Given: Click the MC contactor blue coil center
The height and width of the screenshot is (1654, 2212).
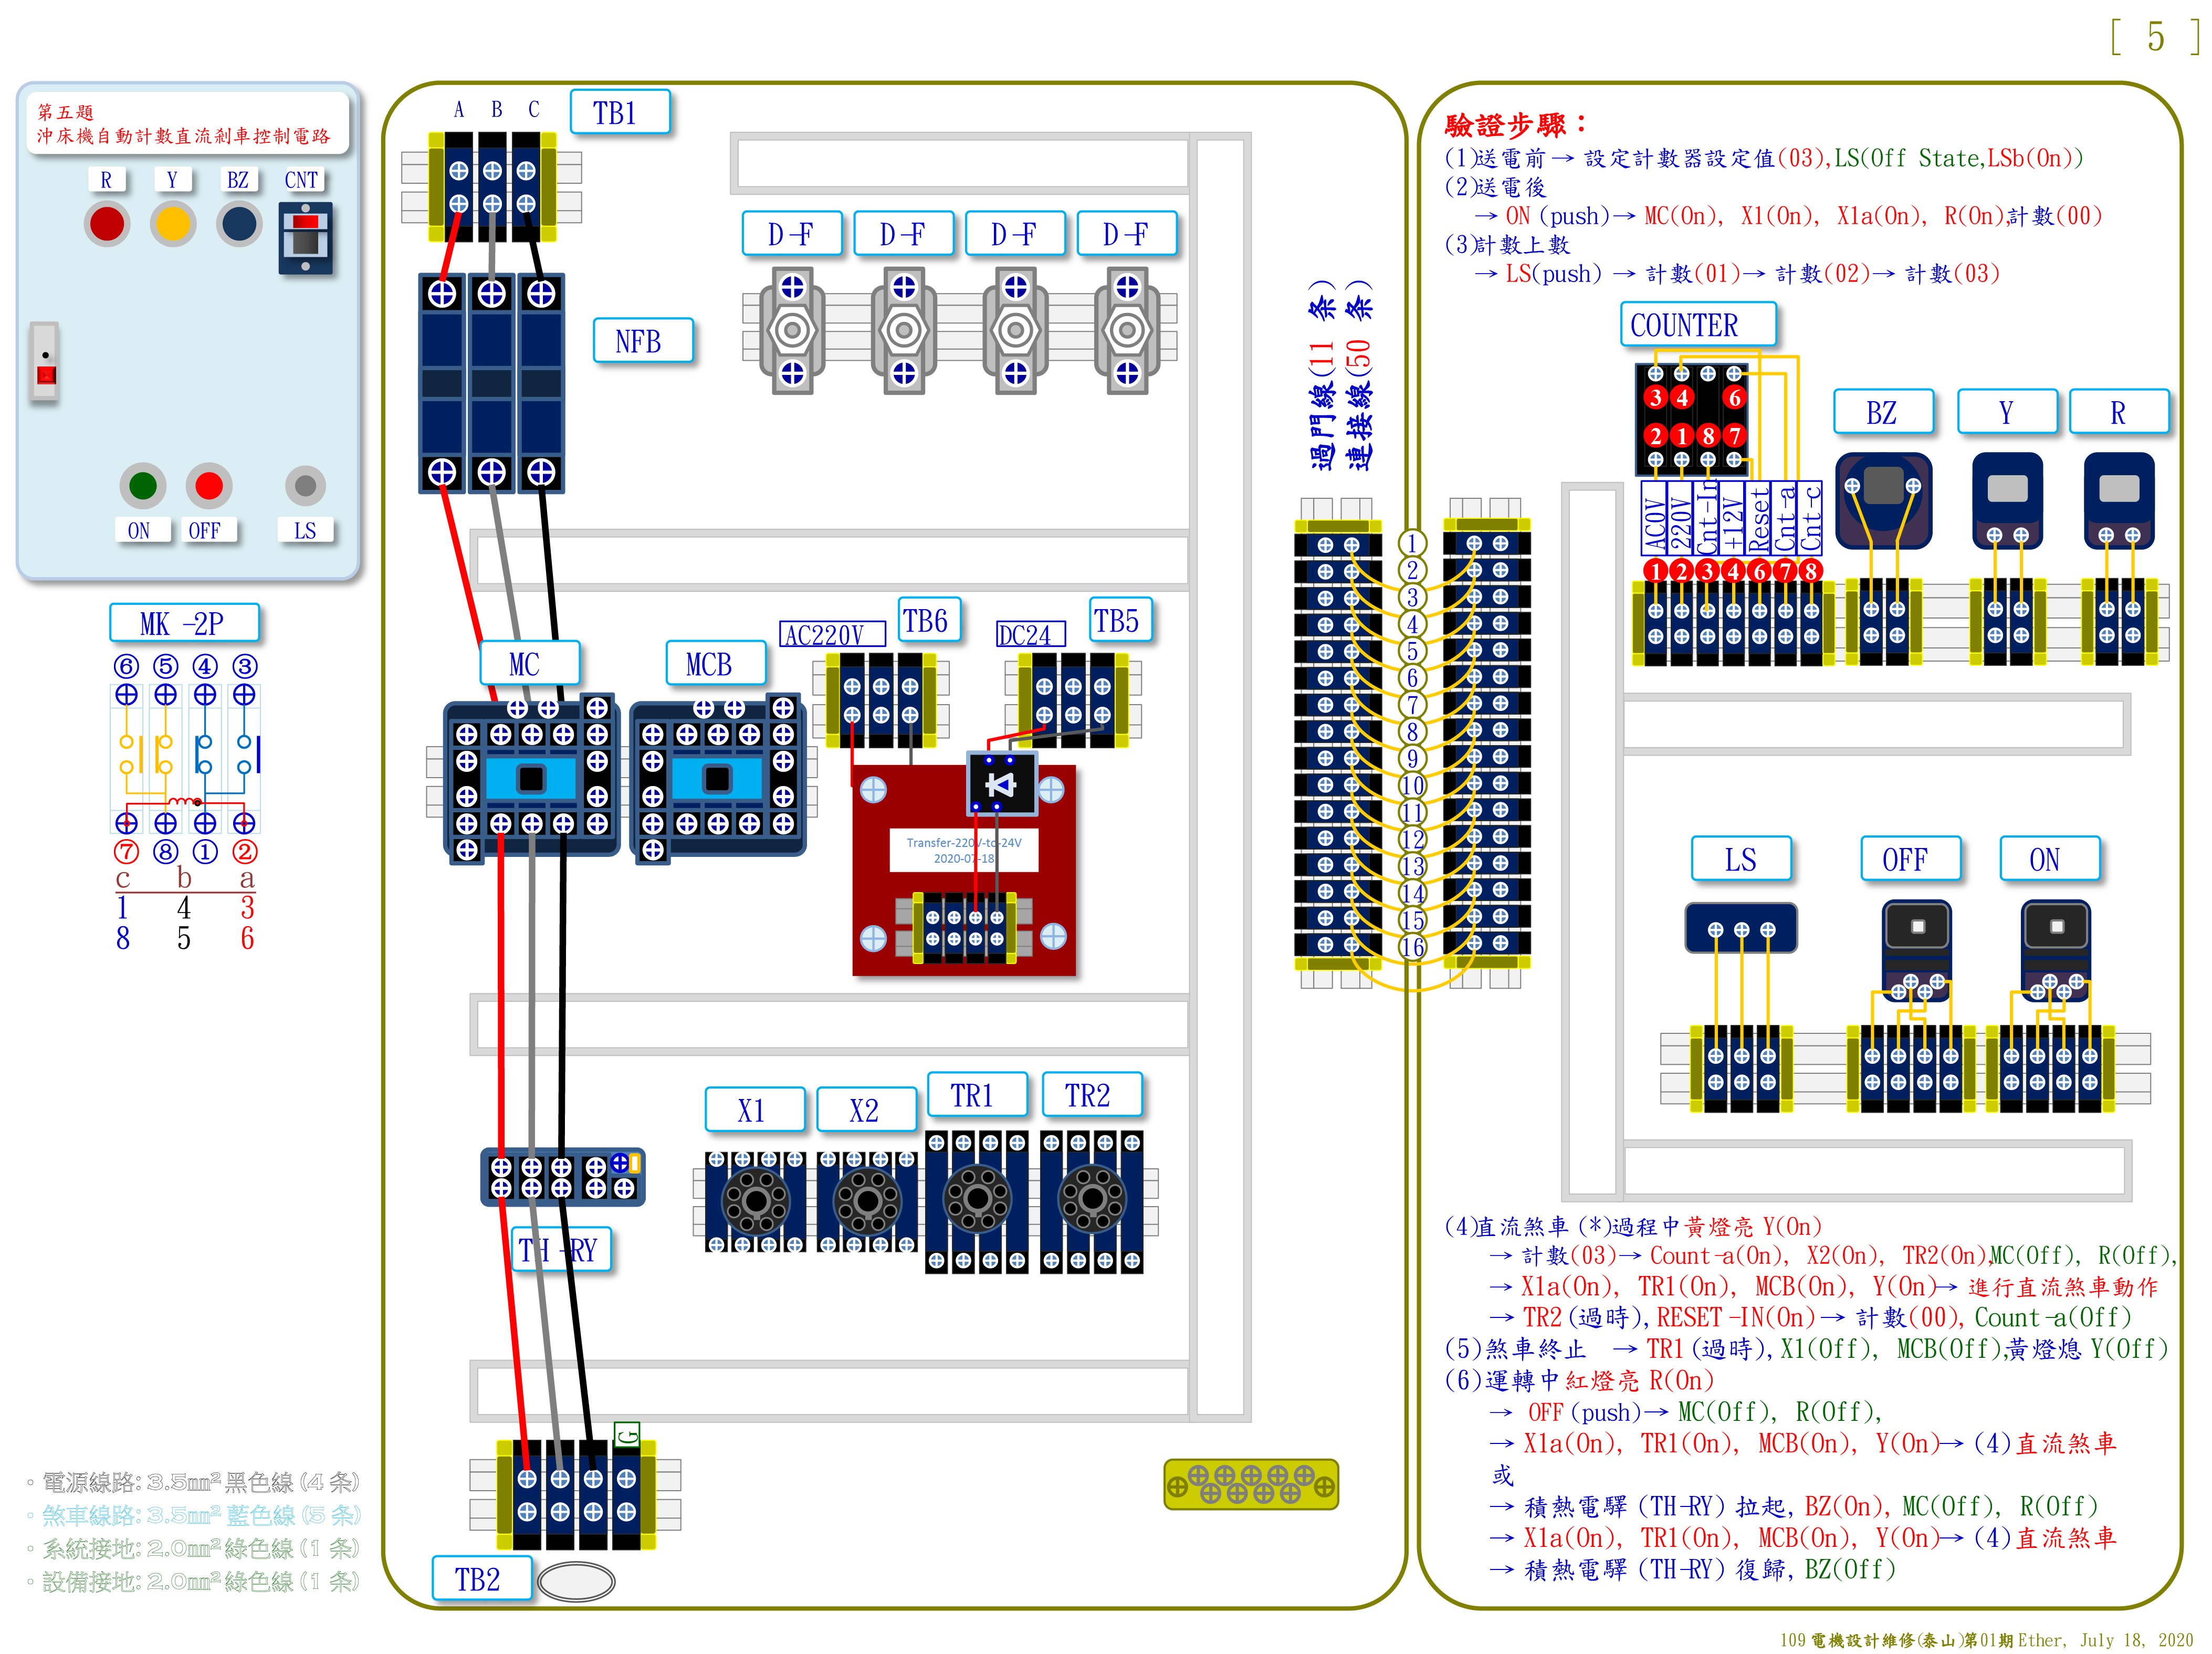Looking at the screenshot, I should [x=531, y=778].
